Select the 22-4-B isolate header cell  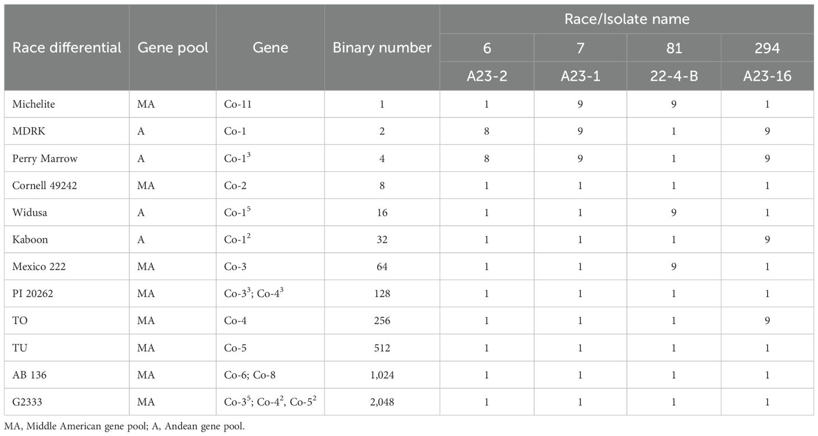click(x=673, y=76)
